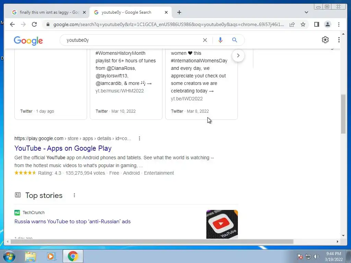The width and height of the screenshot is (351, 263).
Task: Submit search with the magnifier icon
Action: click(234, 40)
